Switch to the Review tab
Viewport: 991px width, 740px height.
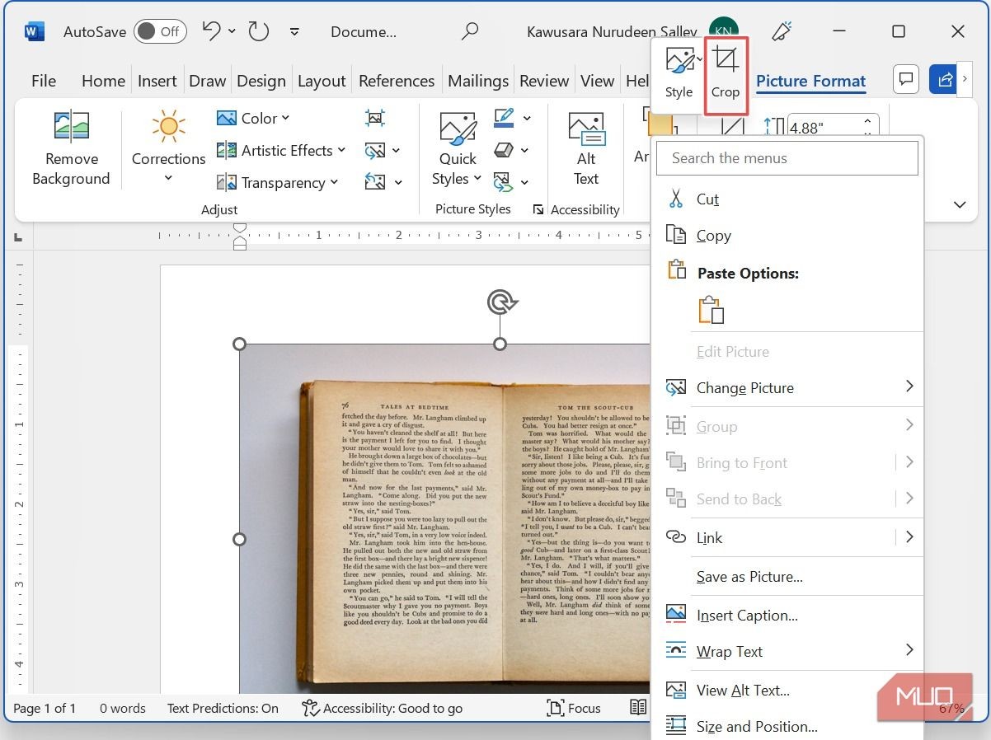click(544, 81)
